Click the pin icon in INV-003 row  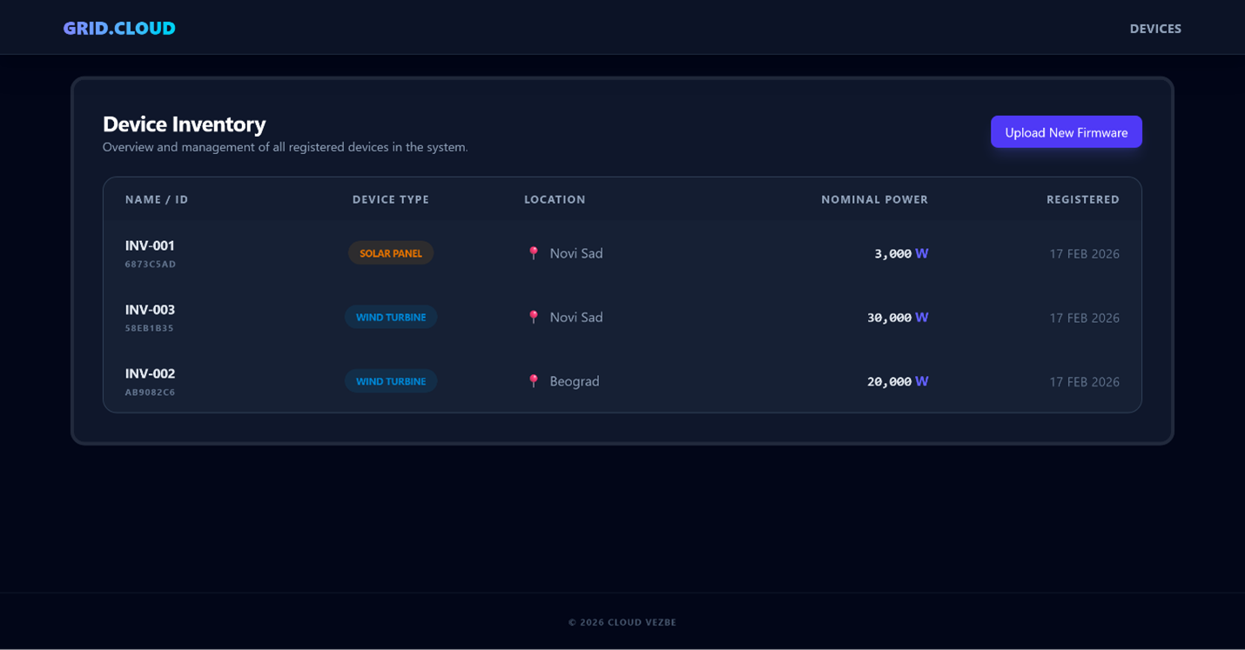click(534, 318)
